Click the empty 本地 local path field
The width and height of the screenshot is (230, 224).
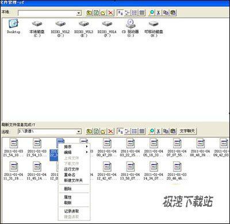[49, 13]
